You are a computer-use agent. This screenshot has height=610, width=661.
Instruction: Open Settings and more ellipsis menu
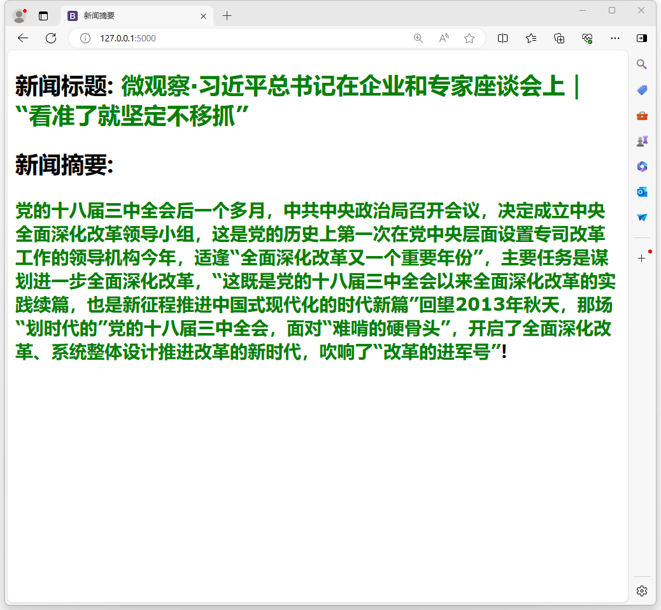615,38
